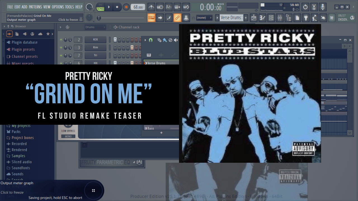This screenshot has height=201, width=358.
Task: Open the plugin picker plug icon
Action: tap(306, 18)
